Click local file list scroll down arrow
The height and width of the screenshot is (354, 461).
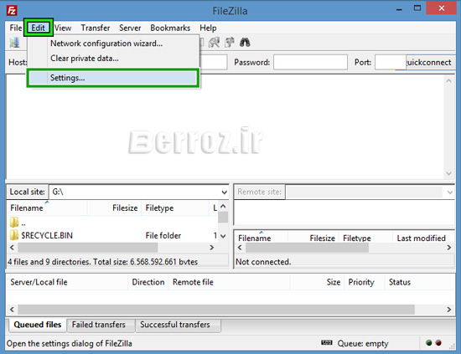tap(223, 236)
